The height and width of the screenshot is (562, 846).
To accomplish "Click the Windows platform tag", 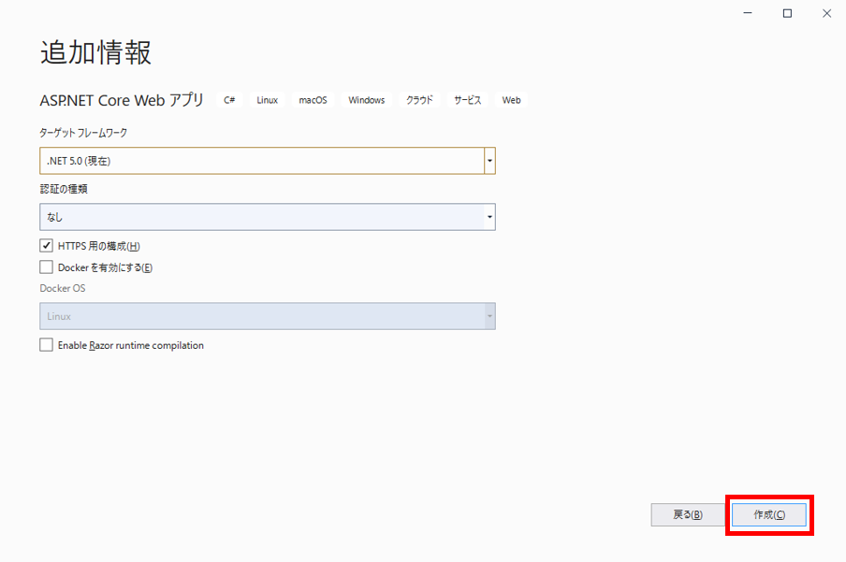I will [366, 100].
